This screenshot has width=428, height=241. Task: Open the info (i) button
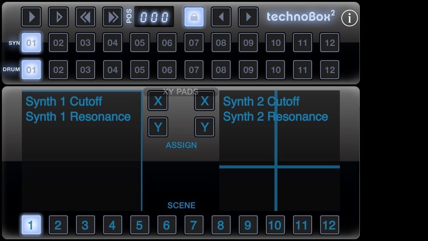pos(349,18)
